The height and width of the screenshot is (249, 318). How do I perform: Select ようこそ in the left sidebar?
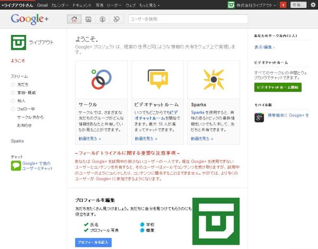[x=18, y=60]
